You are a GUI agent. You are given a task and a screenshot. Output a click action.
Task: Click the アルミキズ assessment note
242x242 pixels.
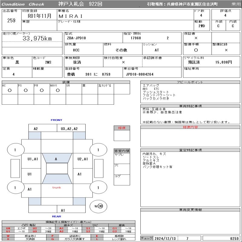(151, 160)
